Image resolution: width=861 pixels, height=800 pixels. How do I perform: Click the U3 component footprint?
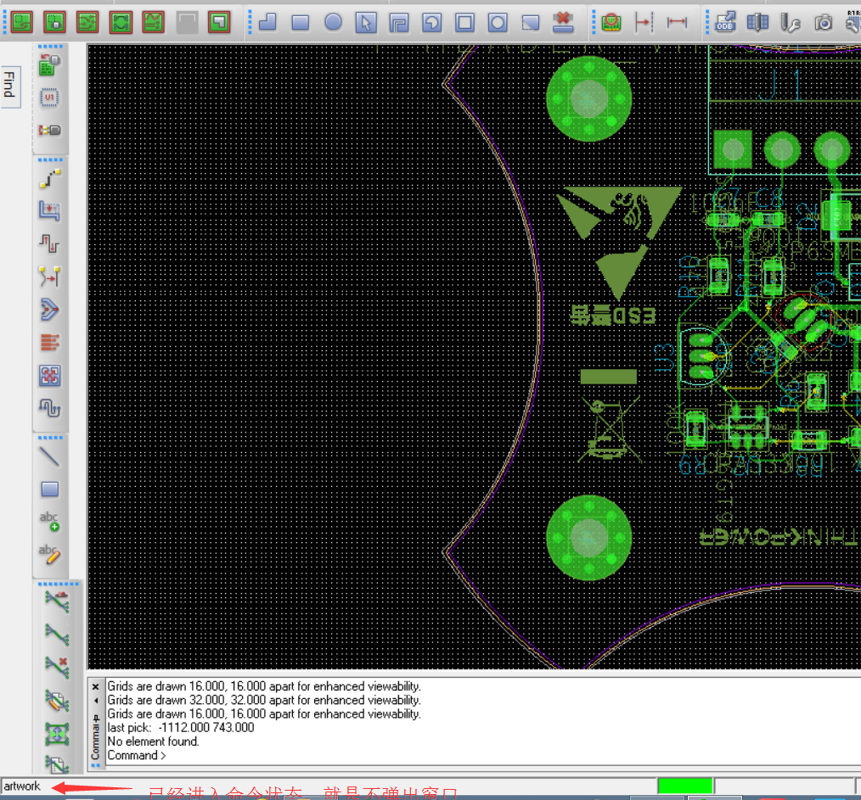pyautogui.click(x=703, y=356)
